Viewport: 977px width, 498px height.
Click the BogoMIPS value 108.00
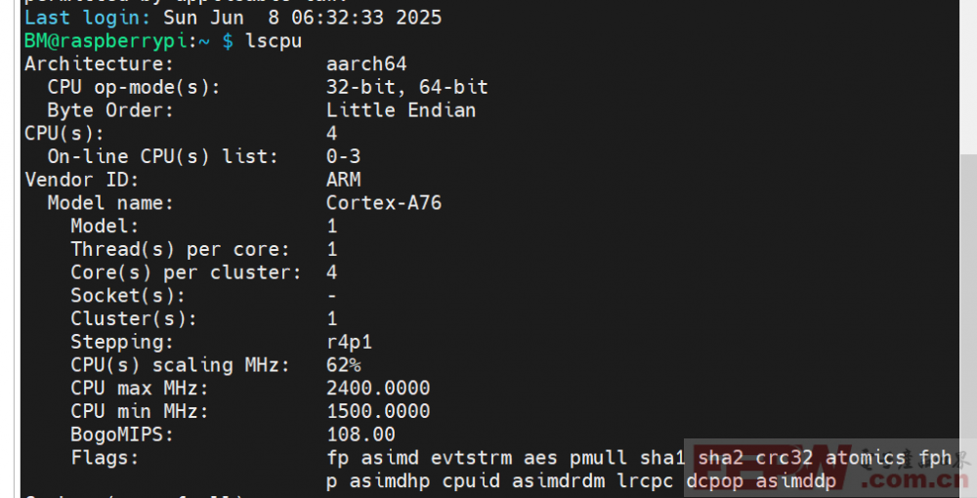(361, 434)
